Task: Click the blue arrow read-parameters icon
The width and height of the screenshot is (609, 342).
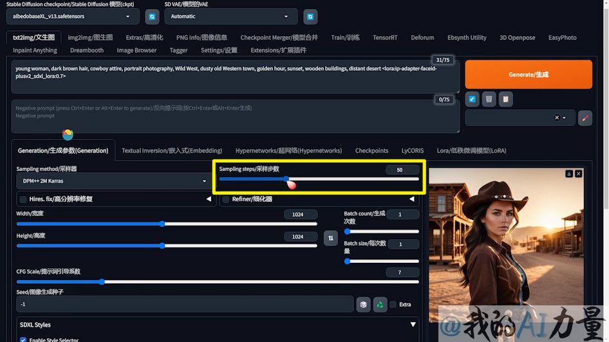Action: (x=472, y=99)
